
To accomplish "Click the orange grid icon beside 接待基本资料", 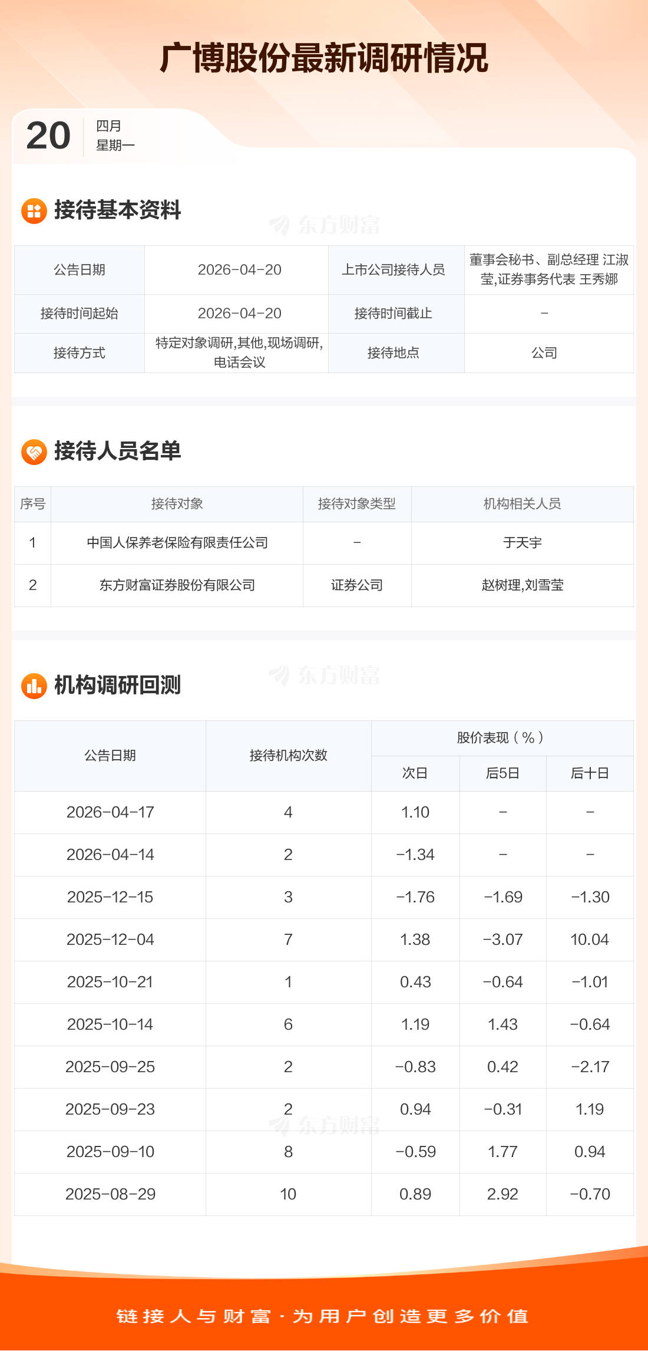I will pos(34,211).
